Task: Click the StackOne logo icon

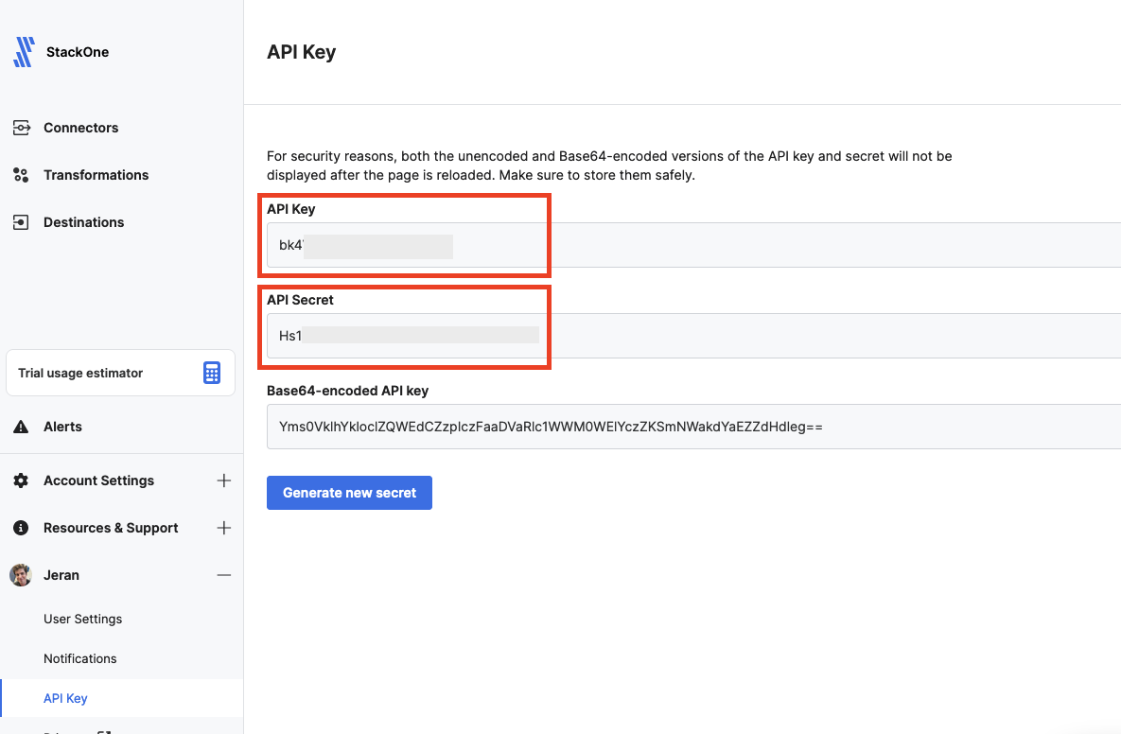Action: (x=22, y=51)
